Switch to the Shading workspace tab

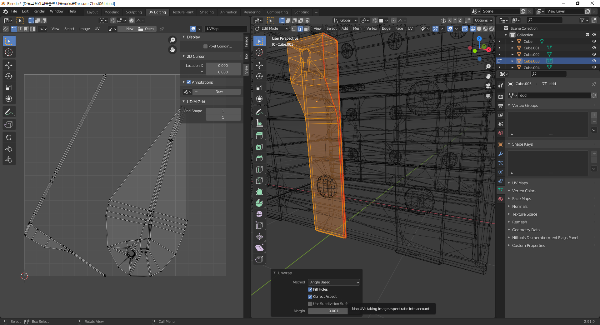[207, 12]
